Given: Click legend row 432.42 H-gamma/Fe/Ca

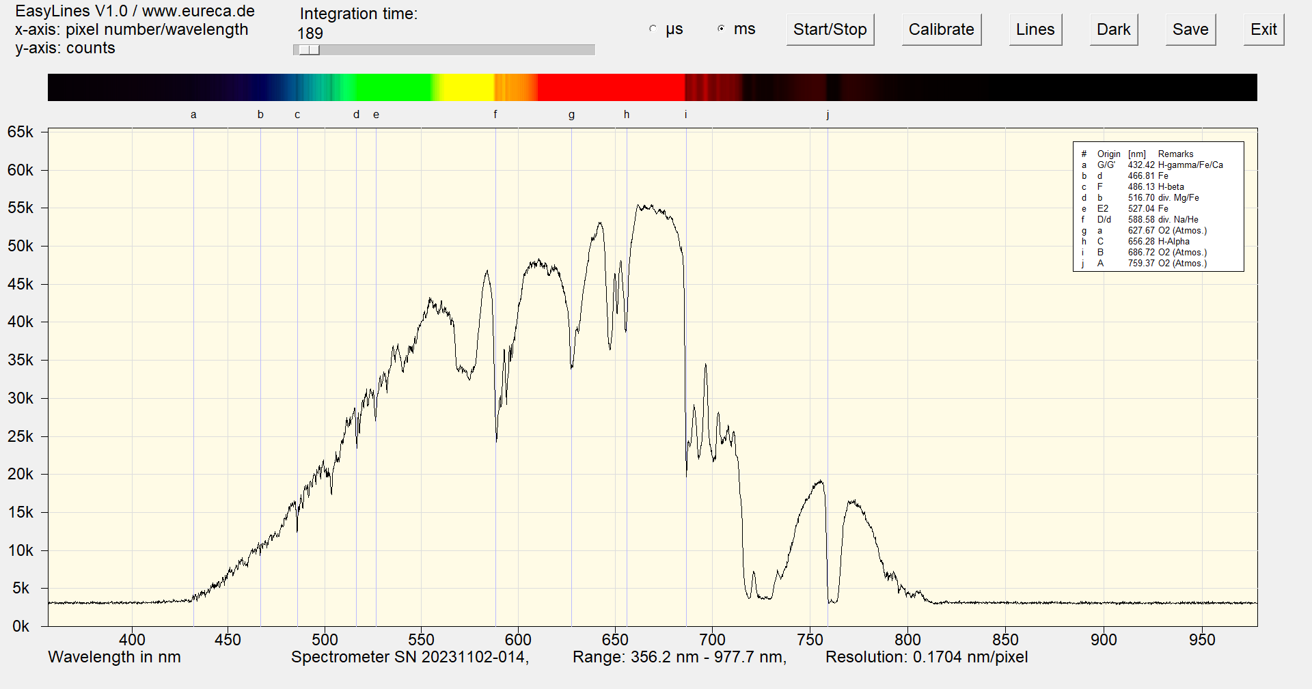Looking at the screenshot, I should [x=1152, y=165].
